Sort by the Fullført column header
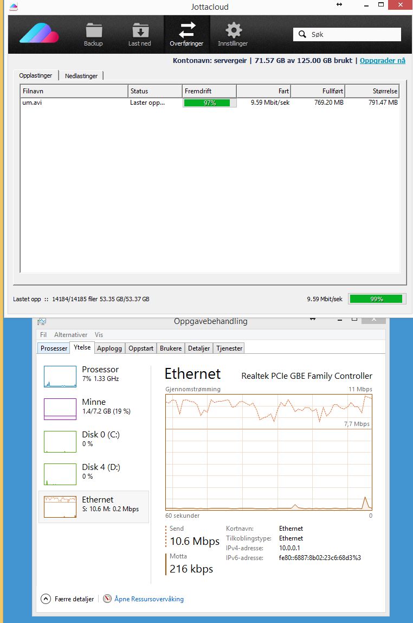 318,91
